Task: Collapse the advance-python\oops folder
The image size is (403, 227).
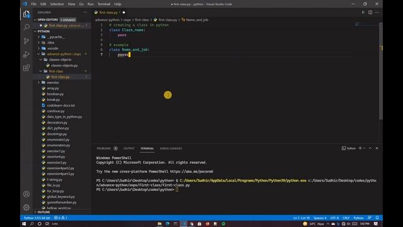Action: (39, 54)
